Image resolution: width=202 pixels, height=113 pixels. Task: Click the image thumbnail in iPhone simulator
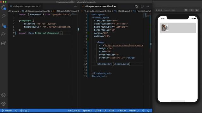[165, 28]
